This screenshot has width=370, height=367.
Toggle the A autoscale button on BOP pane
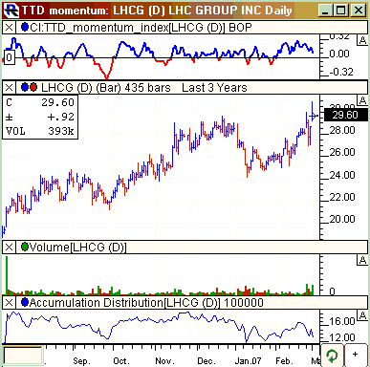(x=362, y=40)
